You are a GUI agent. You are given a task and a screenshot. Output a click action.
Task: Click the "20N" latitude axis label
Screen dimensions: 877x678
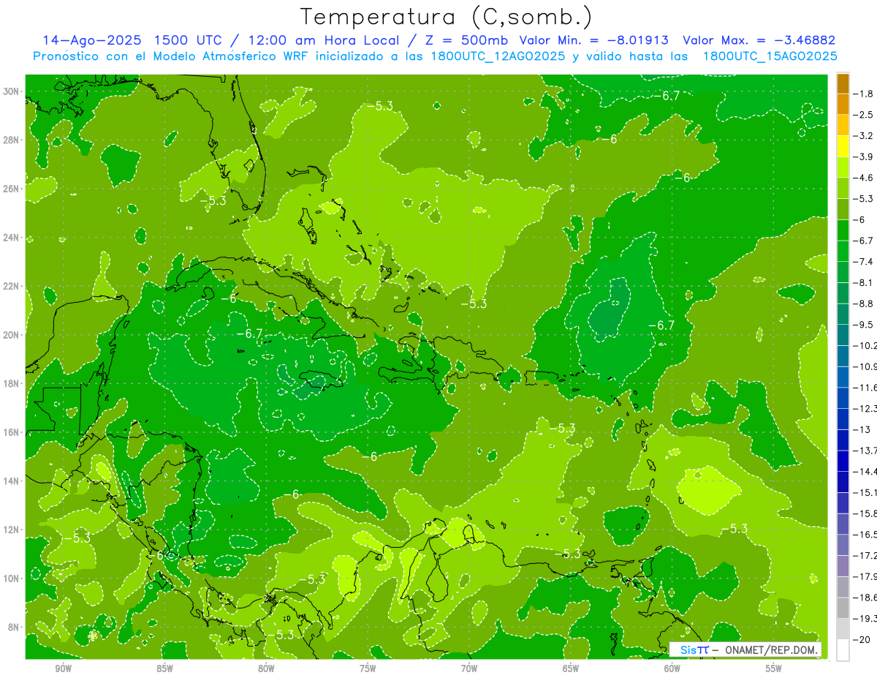12,335
